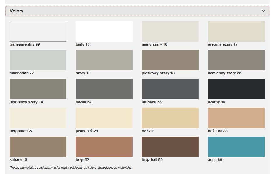Click the sahara 40 color swatch
The height and width of the screenshot is (174, 273).
click(x=38, y=147)
